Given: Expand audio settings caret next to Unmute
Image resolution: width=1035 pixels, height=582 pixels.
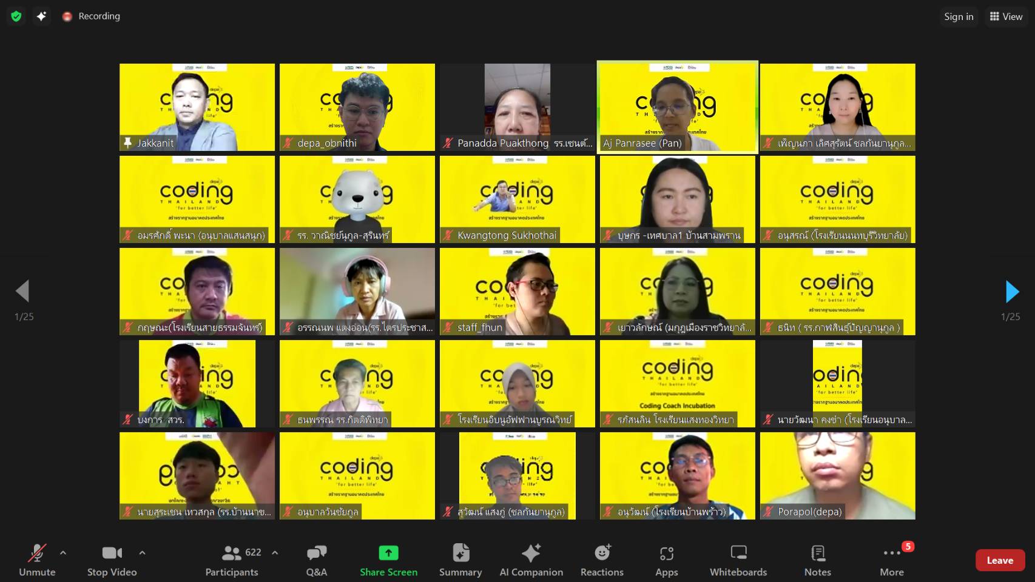Looking at the screenshot, I should 63,553.
